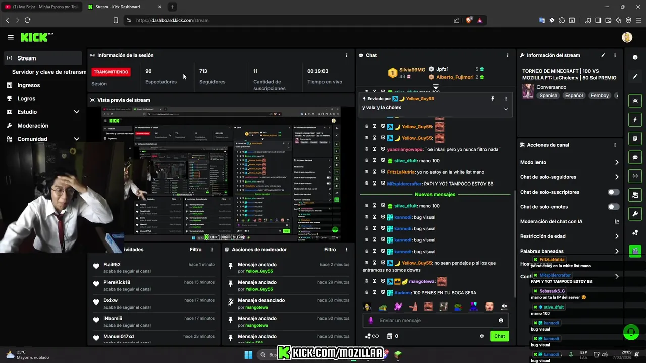Click the pencil edit icon in right sidebar
646x363 pixels.
click(635, 77)
